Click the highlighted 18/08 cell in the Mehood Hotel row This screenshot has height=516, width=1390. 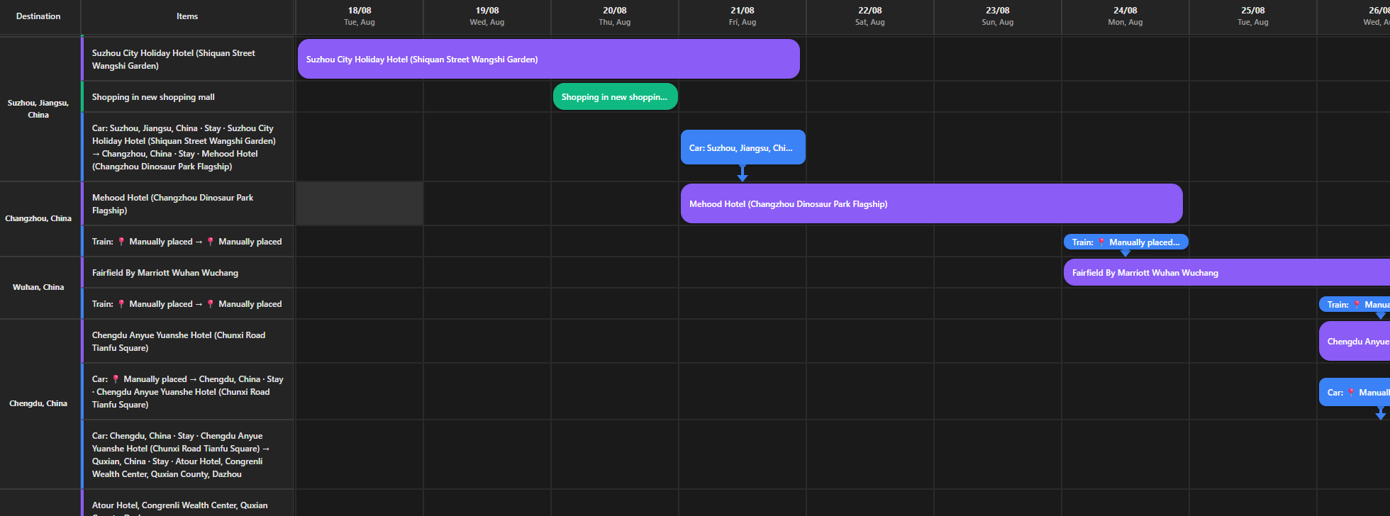(360, 203)
